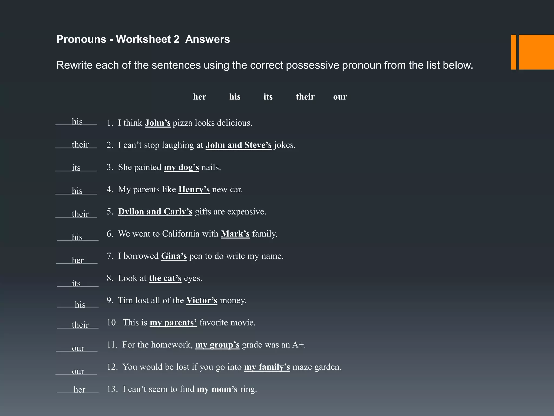Click the underlined 'Dyllon and Carly's' phrase

(x=155, y=212)
